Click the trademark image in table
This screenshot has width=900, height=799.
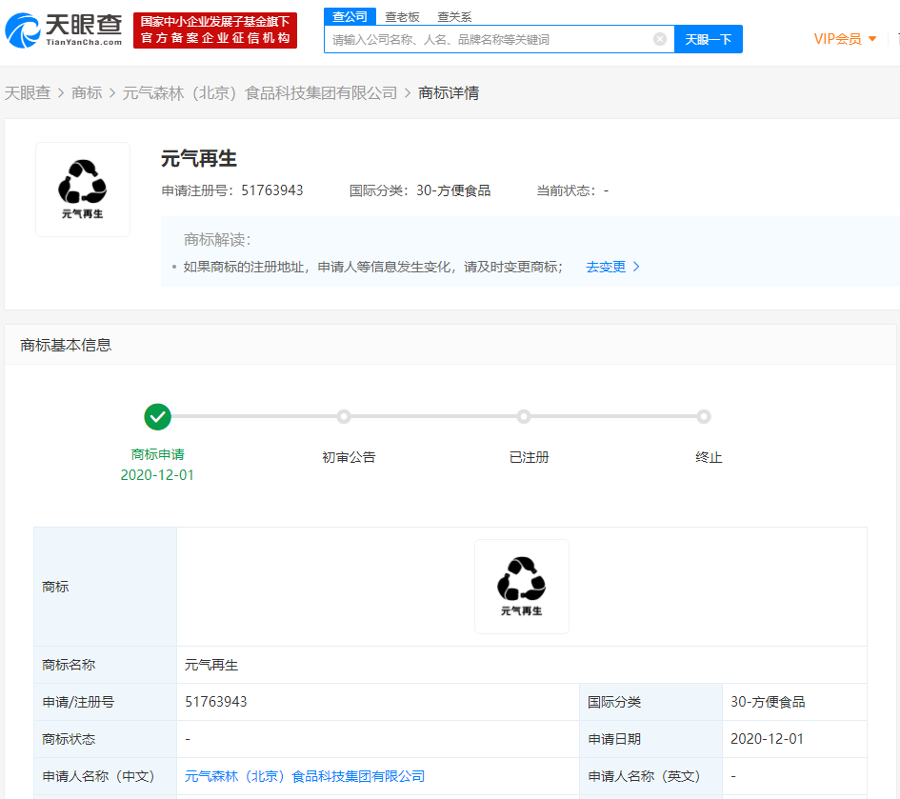coord(522,587)
